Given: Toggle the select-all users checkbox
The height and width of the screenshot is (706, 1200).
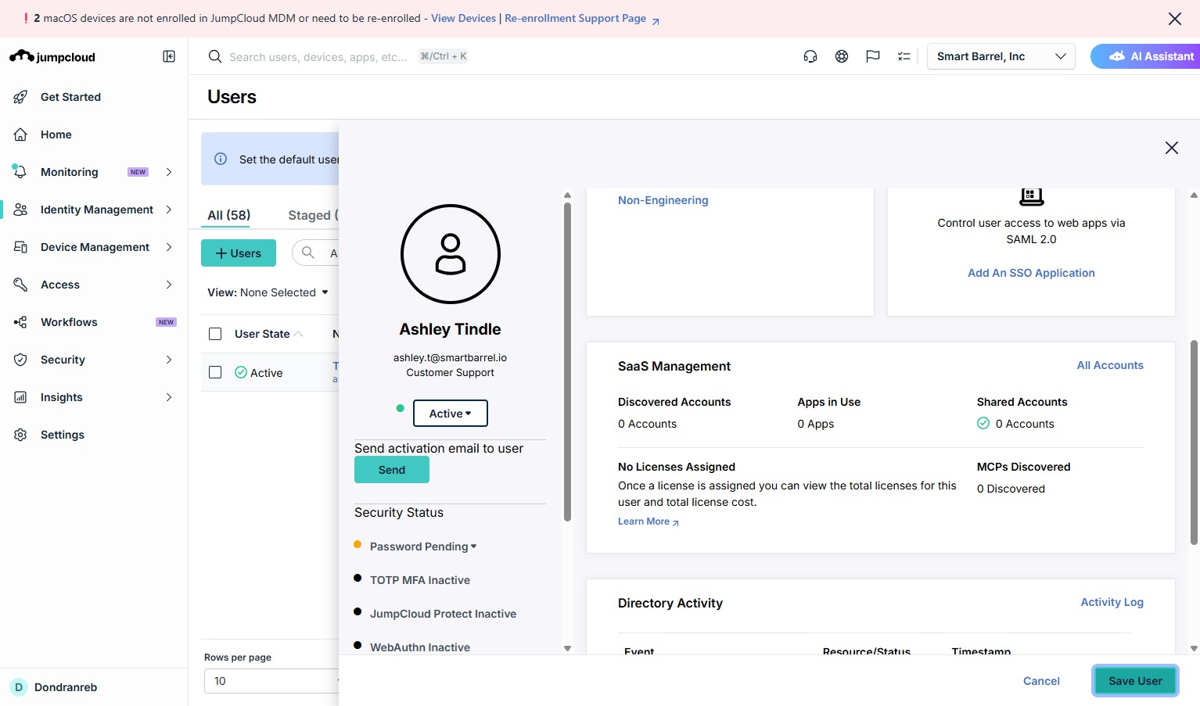Looking at the screenshot, I should pos(215,334).
